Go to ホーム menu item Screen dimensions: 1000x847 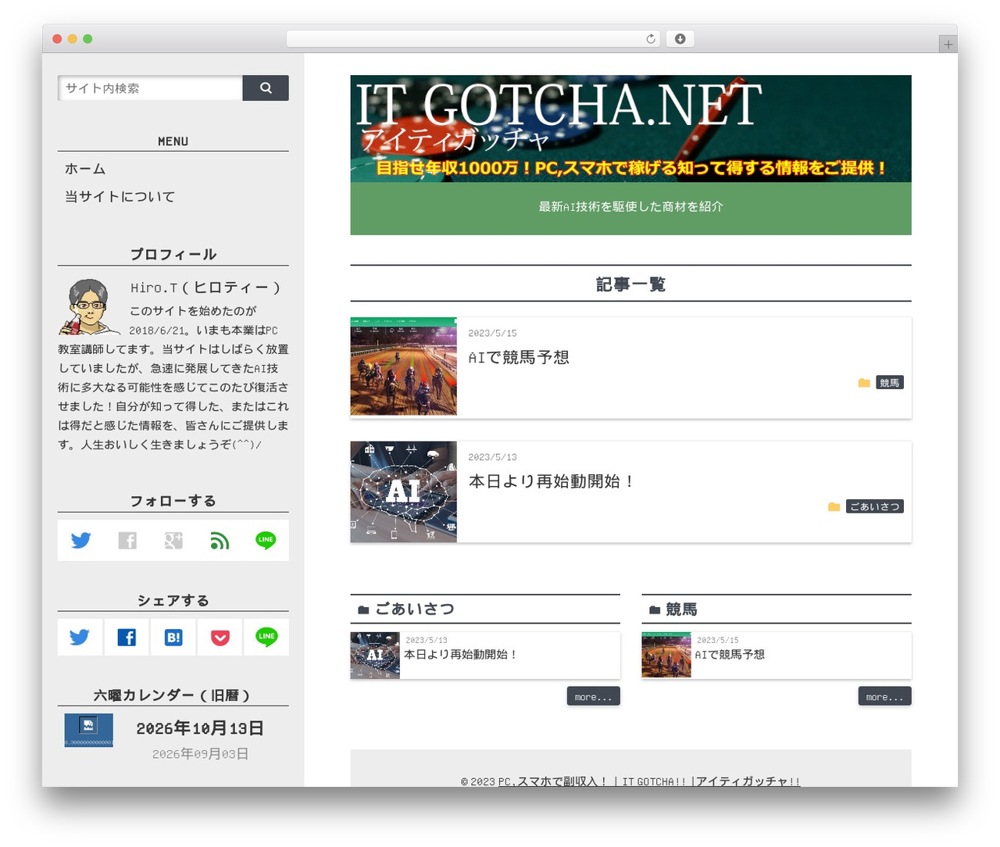(x=85, y=169)
